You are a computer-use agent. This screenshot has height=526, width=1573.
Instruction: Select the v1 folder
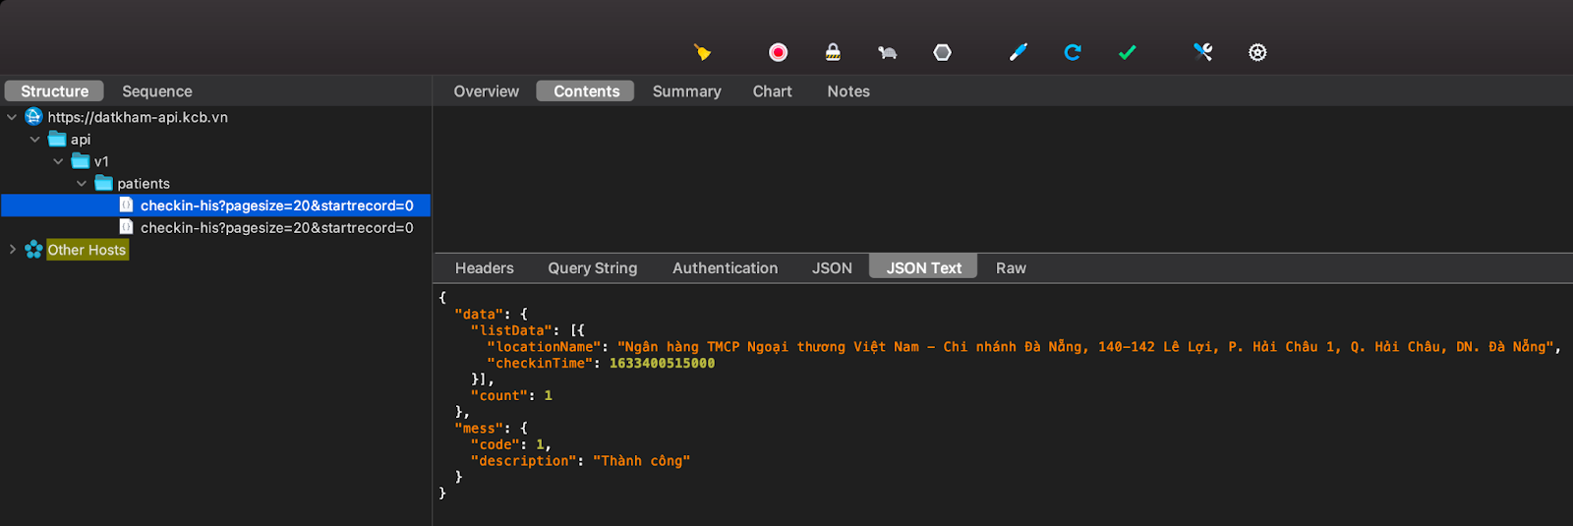[101, 161]
